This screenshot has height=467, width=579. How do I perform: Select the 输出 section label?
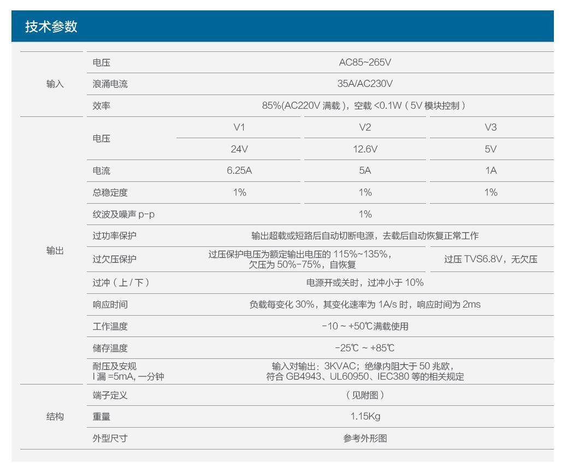(55, 251)
